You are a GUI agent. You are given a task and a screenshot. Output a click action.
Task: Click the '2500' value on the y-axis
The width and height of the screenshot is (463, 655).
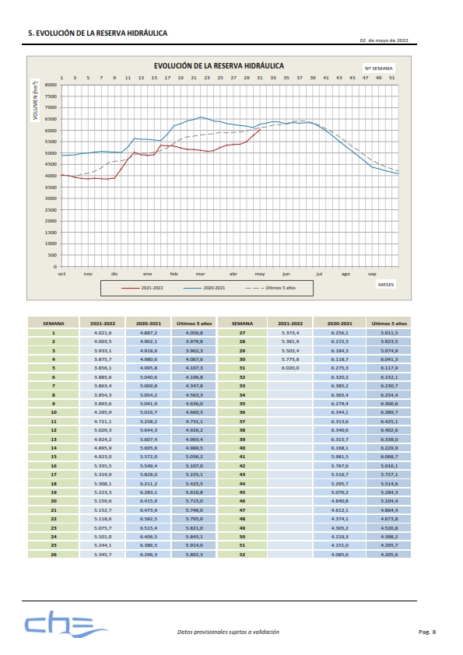pyautogui.click(x=51, y=210)
